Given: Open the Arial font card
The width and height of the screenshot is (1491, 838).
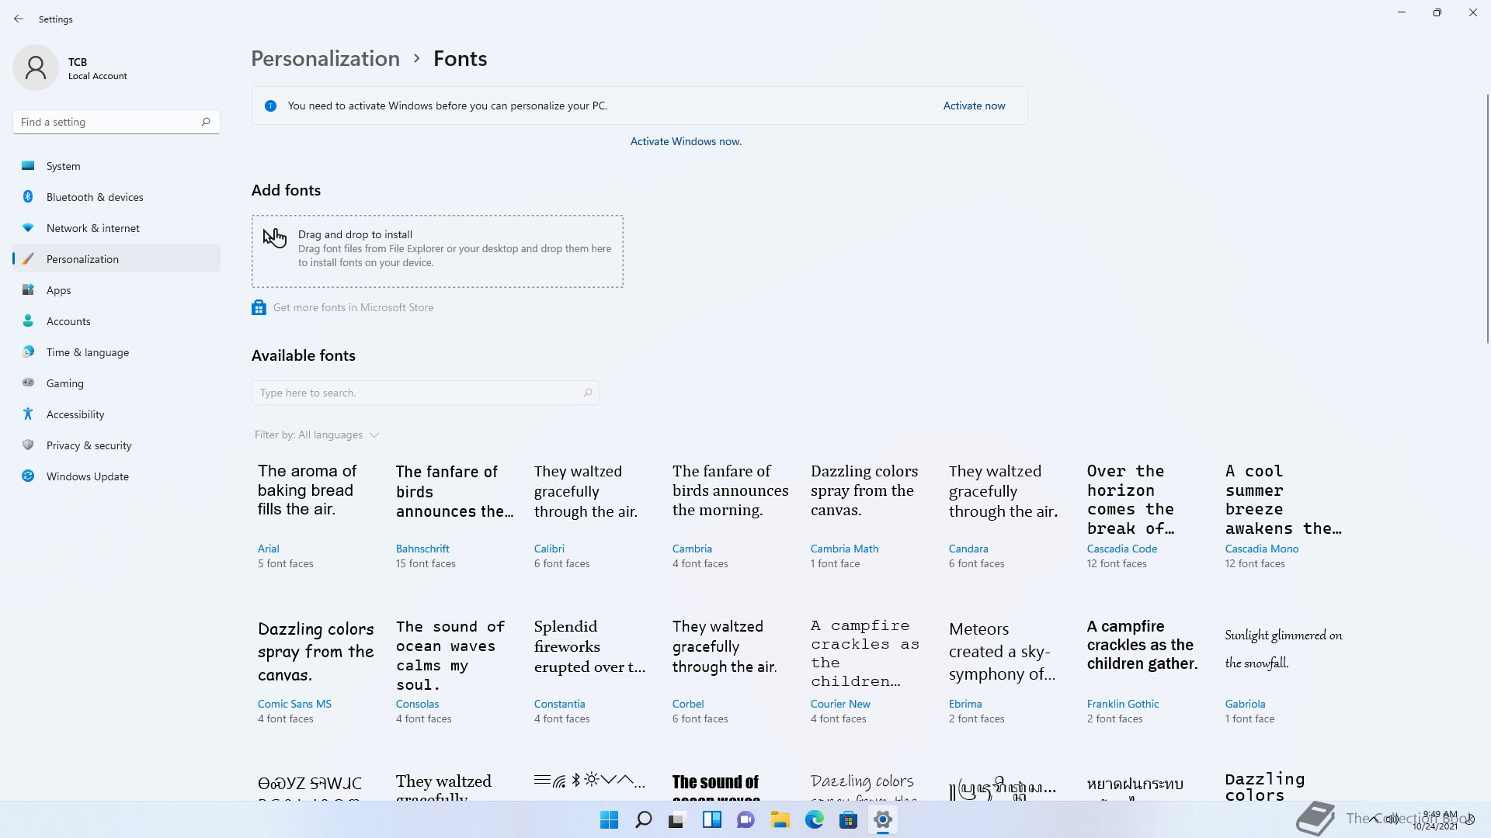Looking at the screenshot, I should 315,516.
